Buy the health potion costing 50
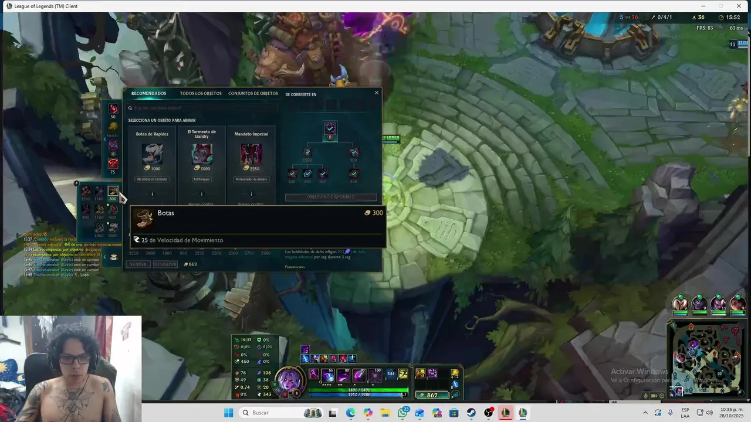The width and height of the screenshot is (751, 422). (x=113, y=109)
